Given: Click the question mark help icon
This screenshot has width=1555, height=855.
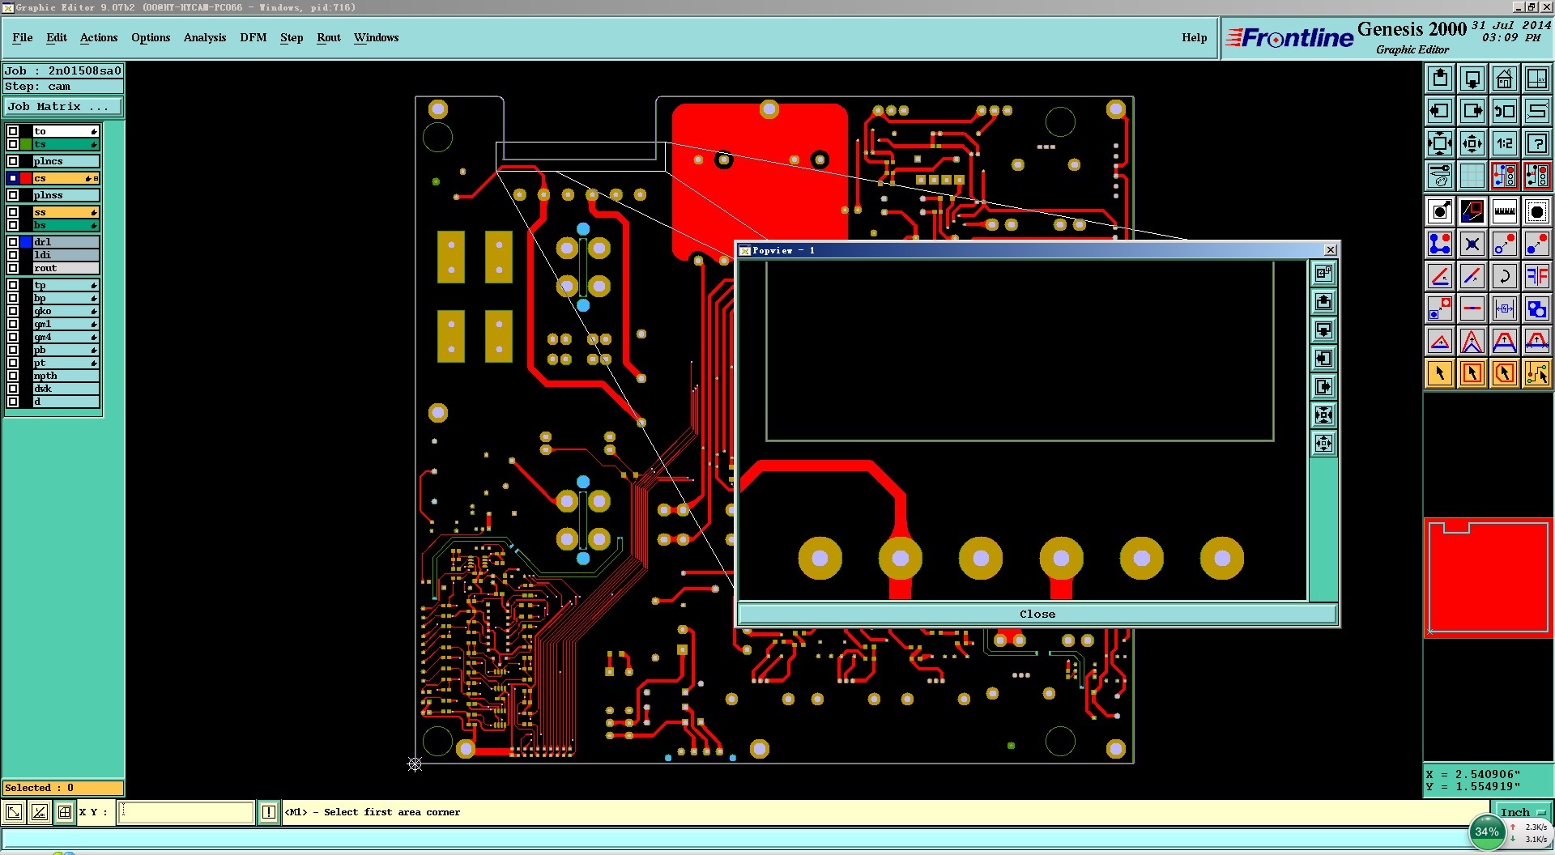Looking at the screenshot, I should 1537,143.
